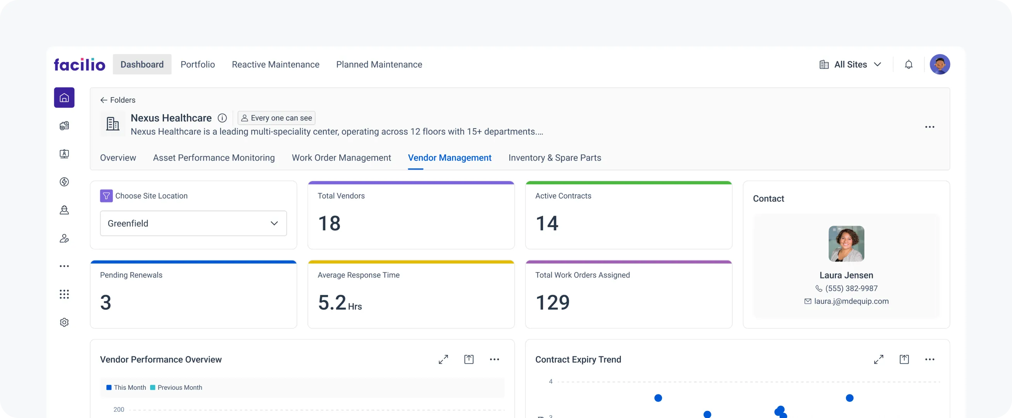Click the lightning bolt sidebar icon
The height and width of the screenshot is (418, 1012).
64,182
